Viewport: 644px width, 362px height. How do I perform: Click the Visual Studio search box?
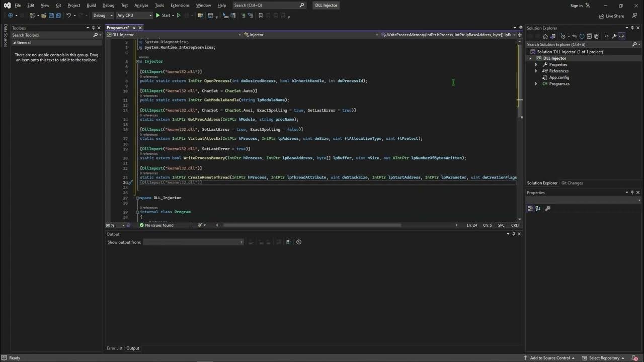(269, 5)
